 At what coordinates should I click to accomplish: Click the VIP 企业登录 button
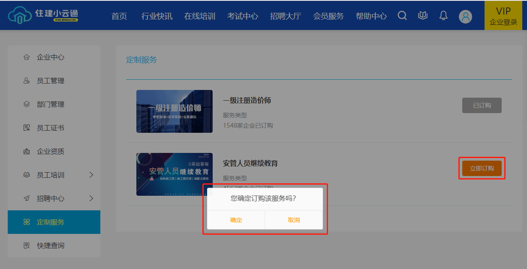click(x=503, y=16)
